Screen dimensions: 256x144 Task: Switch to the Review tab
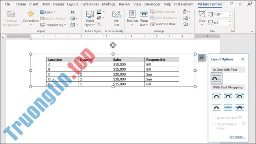click(x=124, y=4)
